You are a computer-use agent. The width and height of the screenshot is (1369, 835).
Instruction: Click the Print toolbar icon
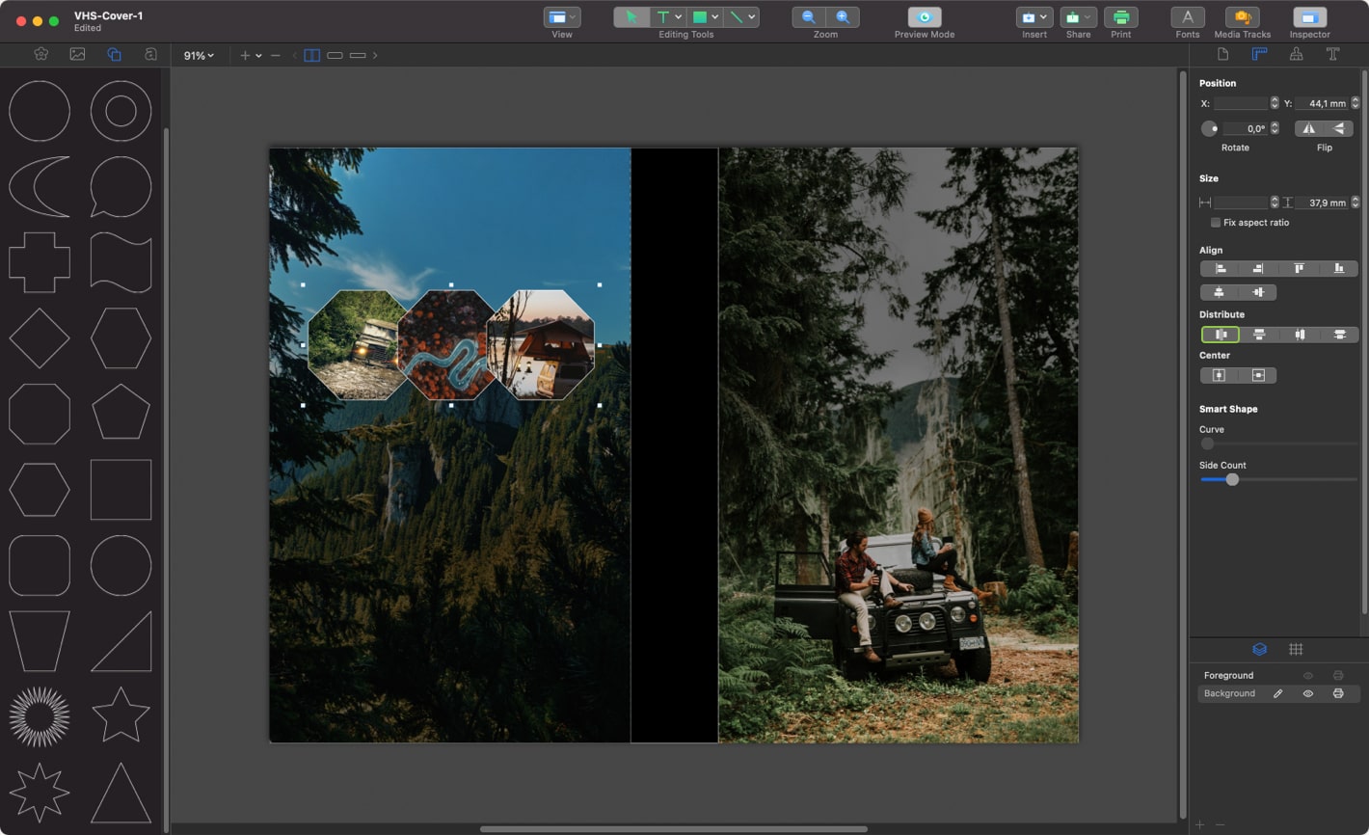point(1120,17)
